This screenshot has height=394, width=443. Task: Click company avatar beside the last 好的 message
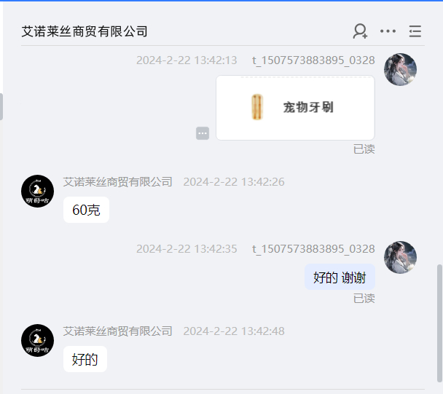(x=38, y=340)
